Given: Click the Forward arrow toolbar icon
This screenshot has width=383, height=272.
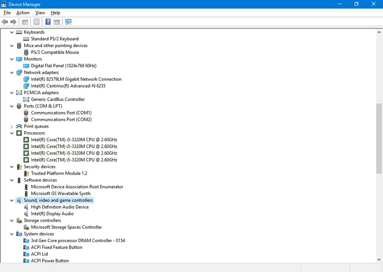Looking at the screenshot, I should click(x=14, y=22).
